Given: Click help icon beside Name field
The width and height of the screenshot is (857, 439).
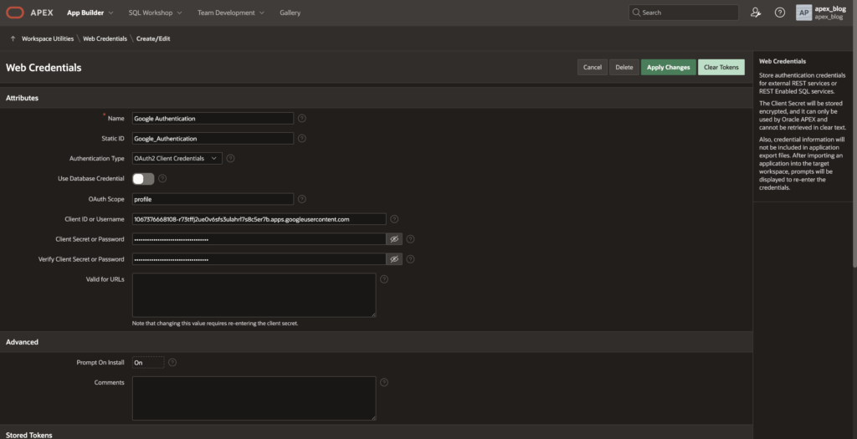Looking at the screenshot, I should (x=302, y=119).
